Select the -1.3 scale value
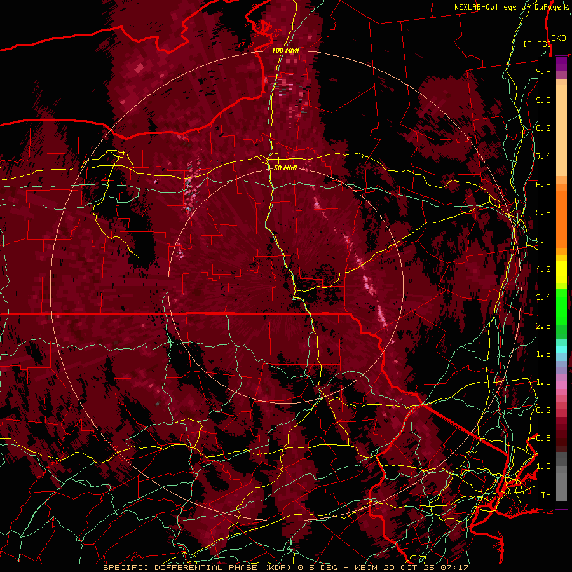This screenshot has height=572, width=572. [x=541, y=466]
